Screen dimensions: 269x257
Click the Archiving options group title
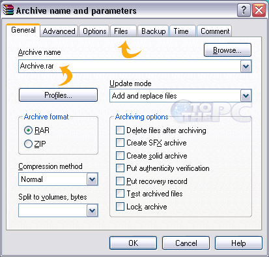click(x=141, y=117)
